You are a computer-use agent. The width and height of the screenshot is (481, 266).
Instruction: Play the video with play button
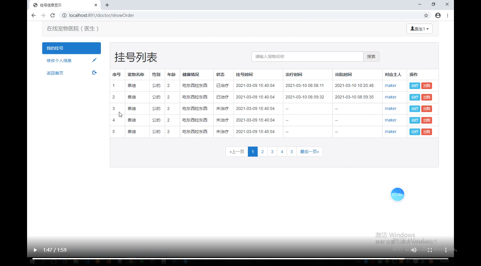(35, 250)
